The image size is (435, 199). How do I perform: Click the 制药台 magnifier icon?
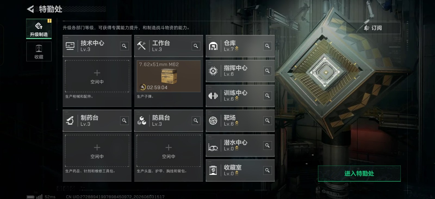pyautogui.click(x=124, y=121)
